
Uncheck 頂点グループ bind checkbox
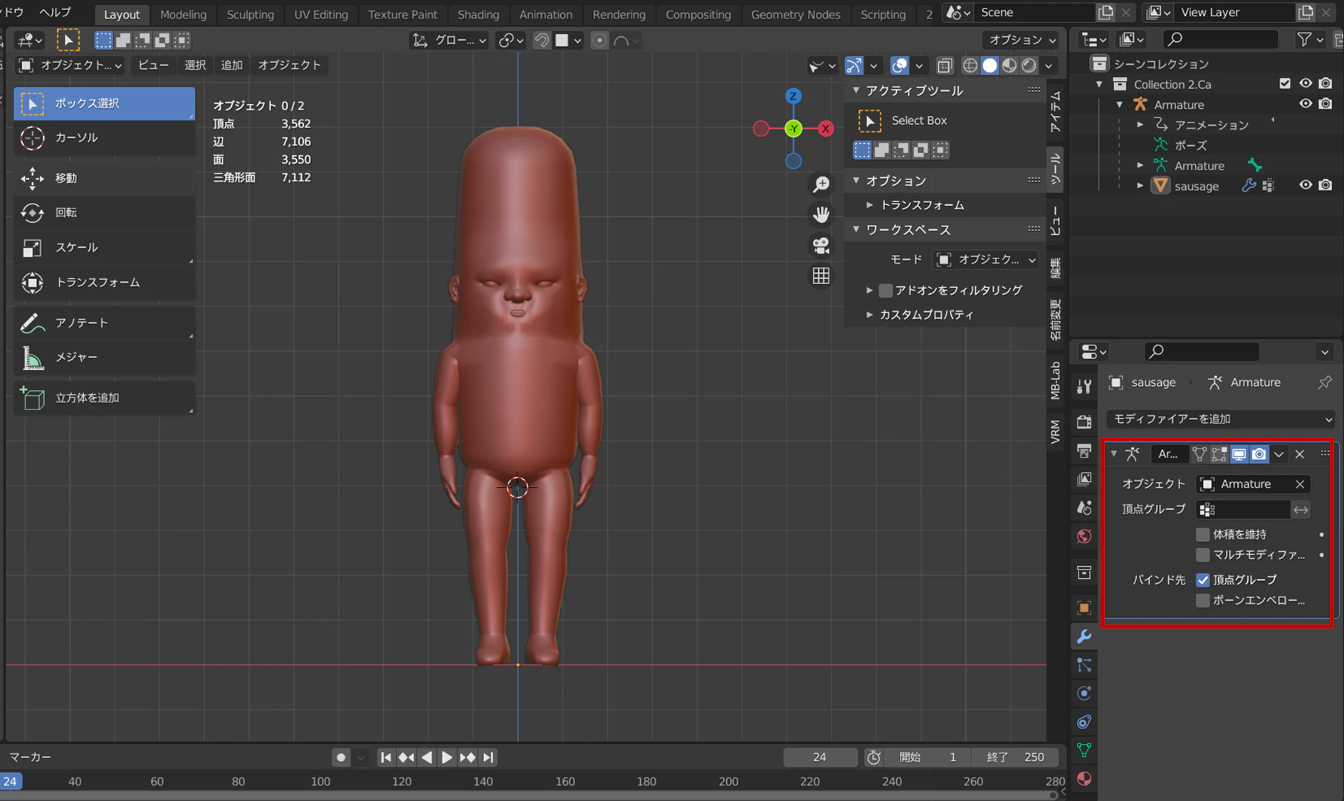pyautogui.click(x=1202, y=580)
